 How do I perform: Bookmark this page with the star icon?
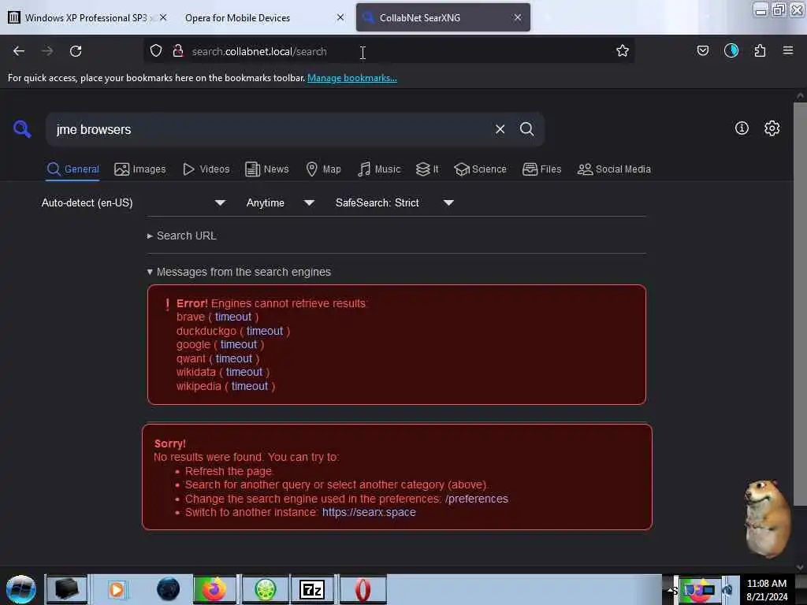[623, 50]
